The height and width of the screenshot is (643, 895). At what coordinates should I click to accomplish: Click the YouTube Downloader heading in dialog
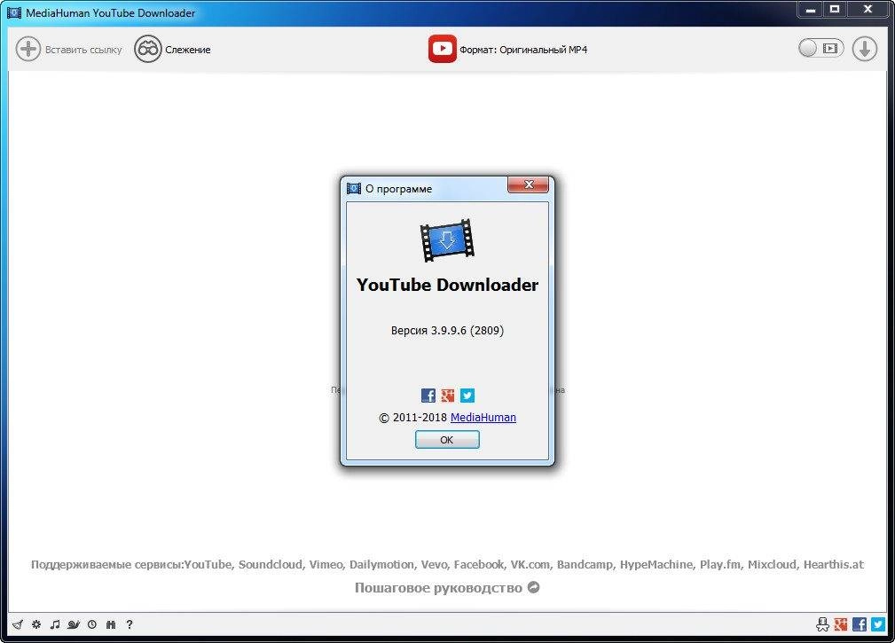[x=447, y=285]
